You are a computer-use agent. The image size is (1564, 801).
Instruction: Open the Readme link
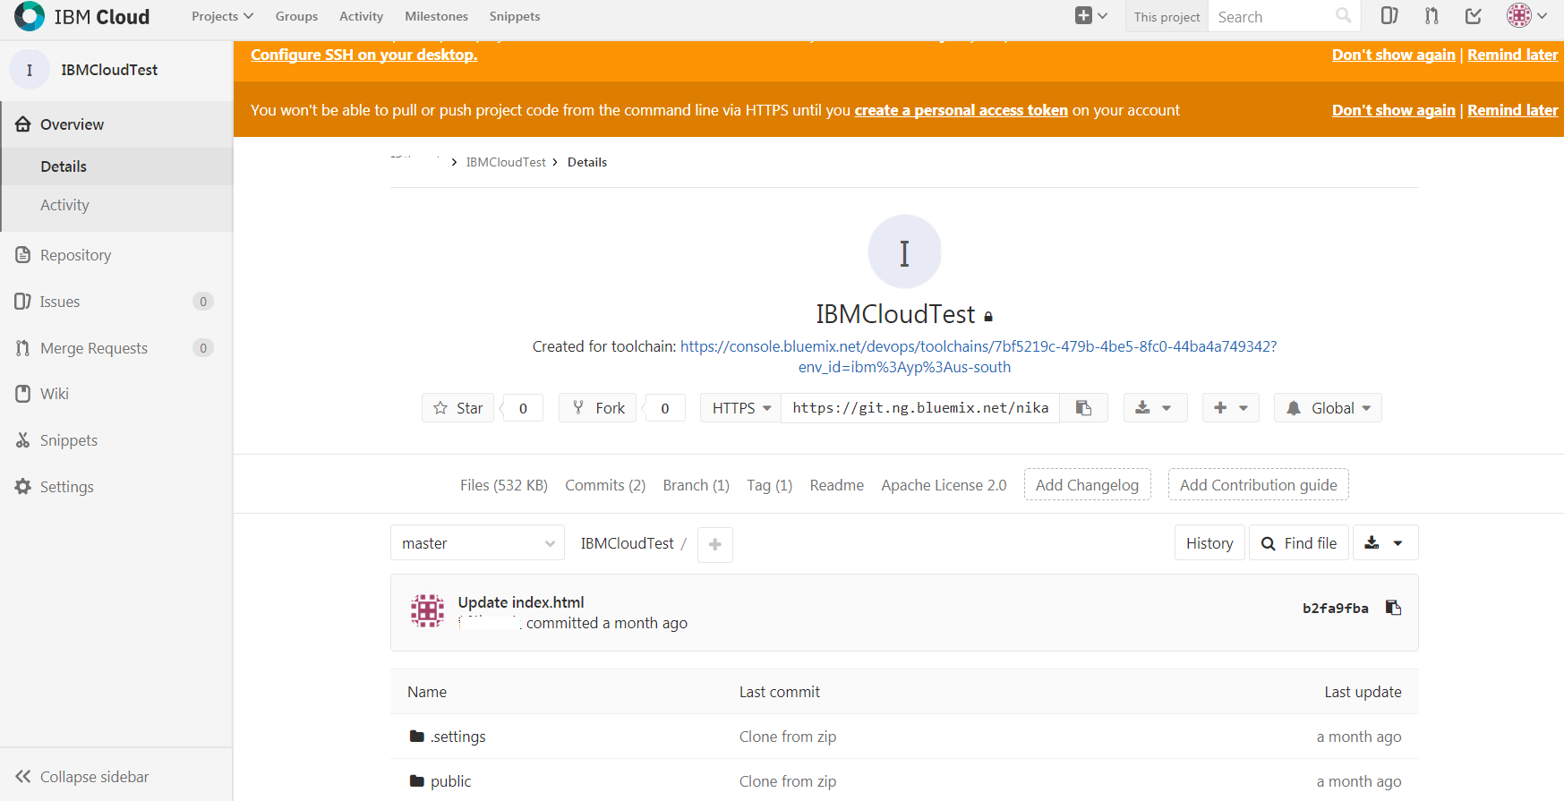pos(836,485)
